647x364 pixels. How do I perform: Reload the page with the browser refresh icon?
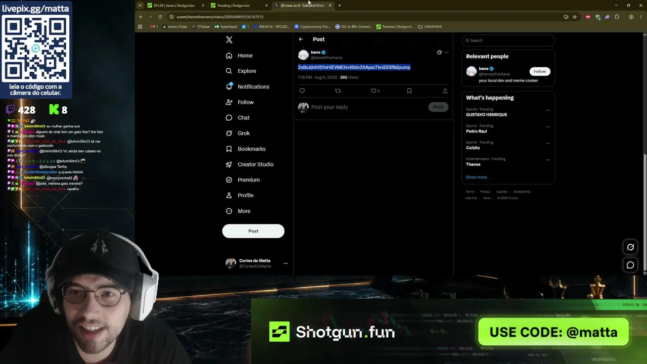160,17
